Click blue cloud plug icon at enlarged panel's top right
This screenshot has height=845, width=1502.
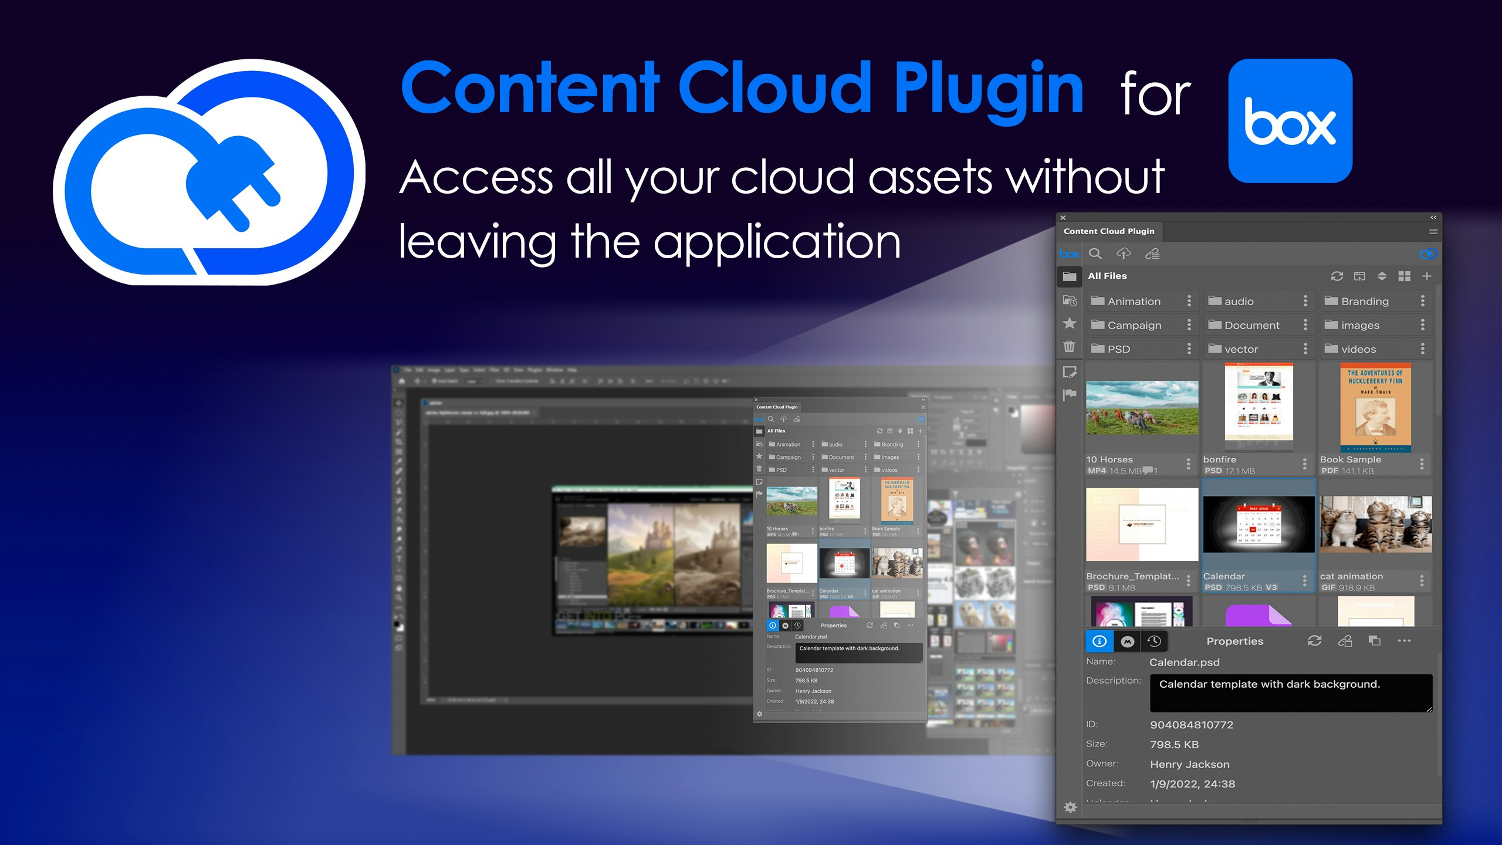pos(1428,253)
